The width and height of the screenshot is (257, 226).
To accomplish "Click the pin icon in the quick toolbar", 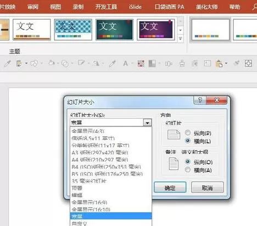I will pos(237,63).
